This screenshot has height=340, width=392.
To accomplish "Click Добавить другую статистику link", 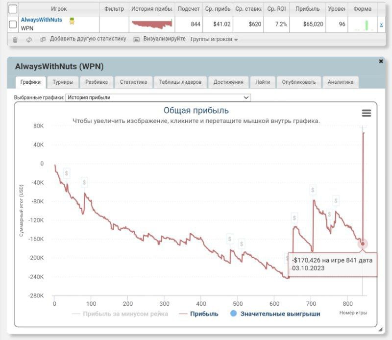I will click(x=87, y=39).
